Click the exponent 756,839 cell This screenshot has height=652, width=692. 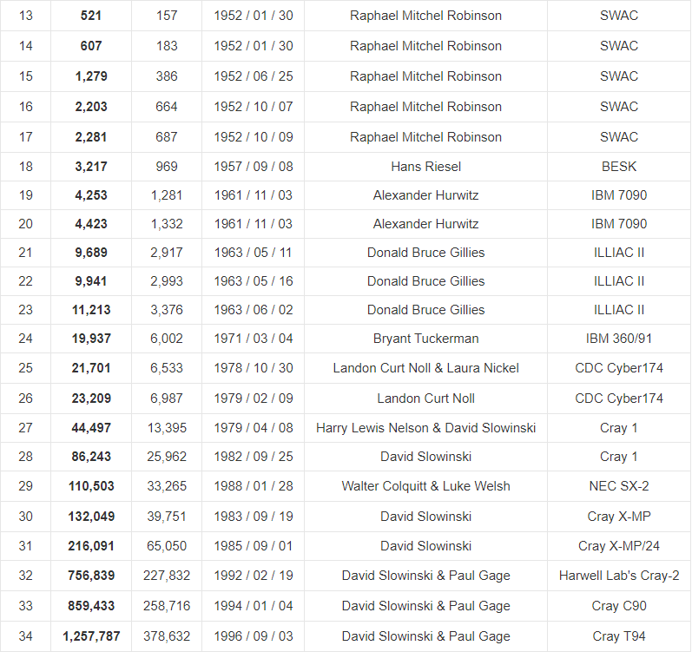click(91, 576)
